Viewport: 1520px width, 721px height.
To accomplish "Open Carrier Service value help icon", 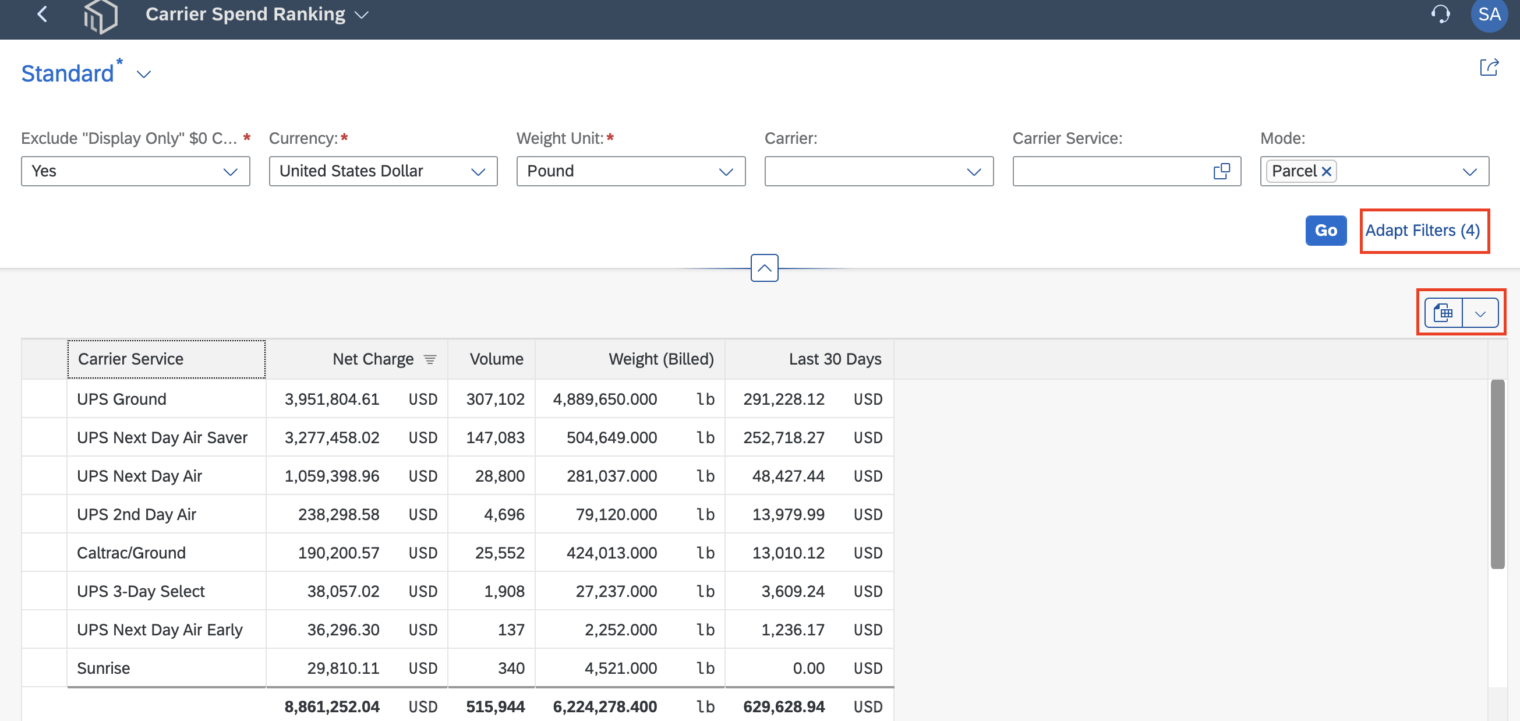I will pyautogui.click(x=1221, y=171).
